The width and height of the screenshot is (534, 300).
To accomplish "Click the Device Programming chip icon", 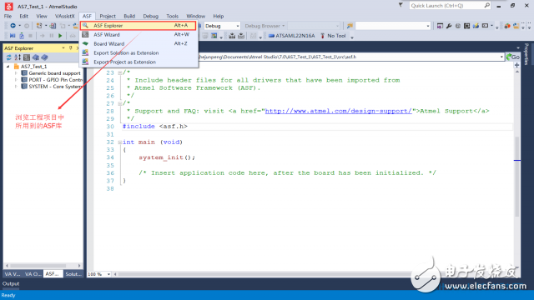I will [x=466, y=26].
